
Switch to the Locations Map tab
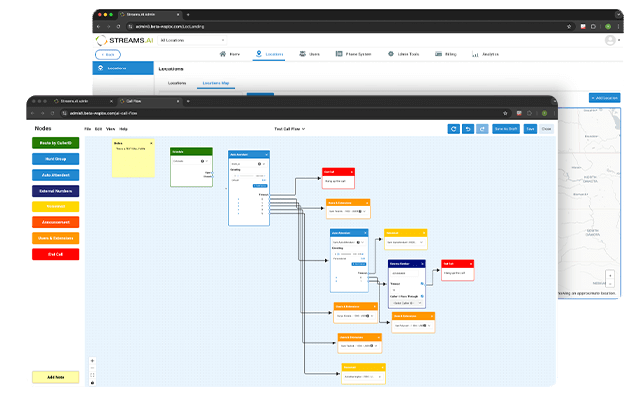pyautogui.click(x=215, y=83)
